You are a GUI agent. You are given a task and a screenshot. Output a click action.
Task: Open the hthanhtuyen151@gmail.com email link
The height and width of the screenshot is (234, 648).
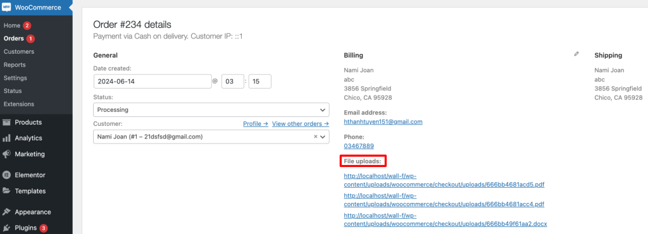[383, 122]
